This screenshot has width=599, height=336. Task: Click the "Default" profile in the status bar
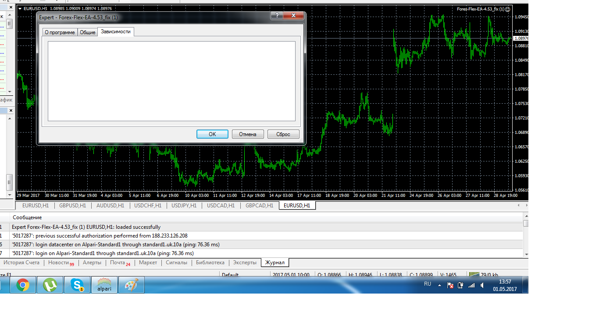(230, 275)
